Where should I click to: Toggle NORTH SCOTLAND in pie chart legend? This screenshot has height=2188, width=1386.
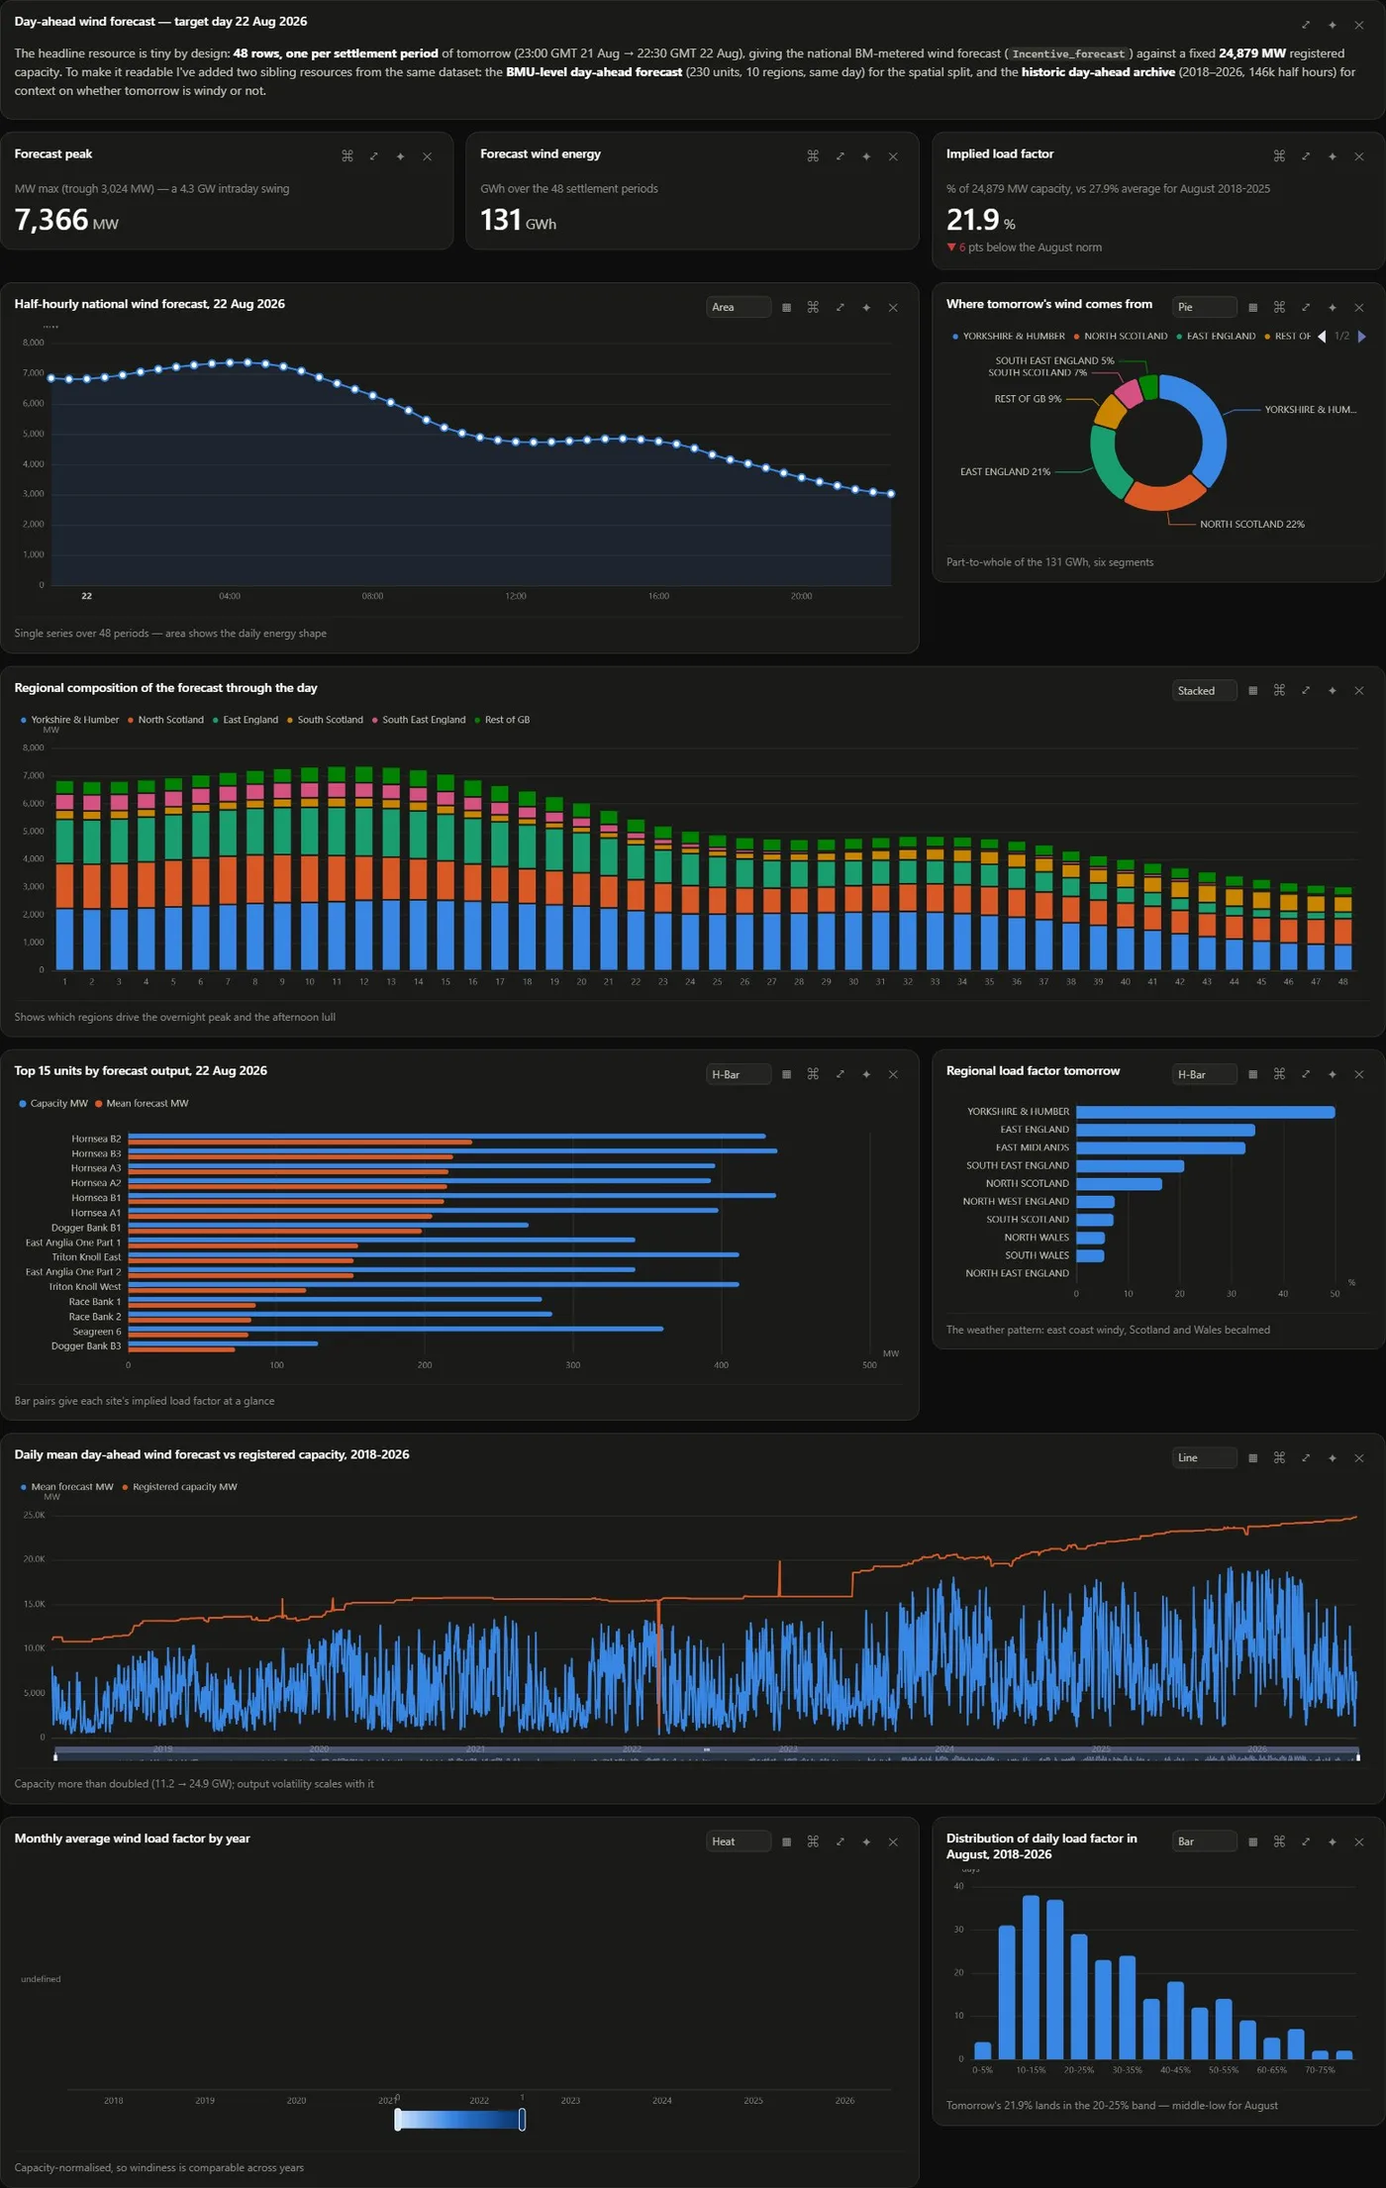[1121, 337]
